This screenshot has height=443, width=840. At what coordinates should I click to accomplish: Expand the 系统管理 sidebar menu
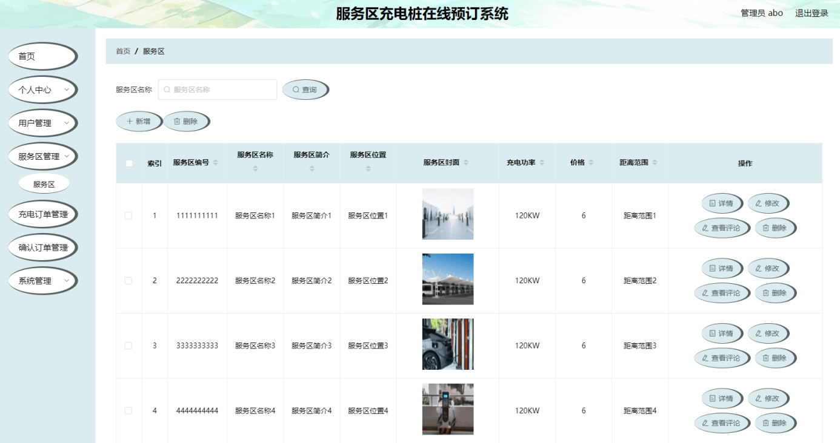42,280
